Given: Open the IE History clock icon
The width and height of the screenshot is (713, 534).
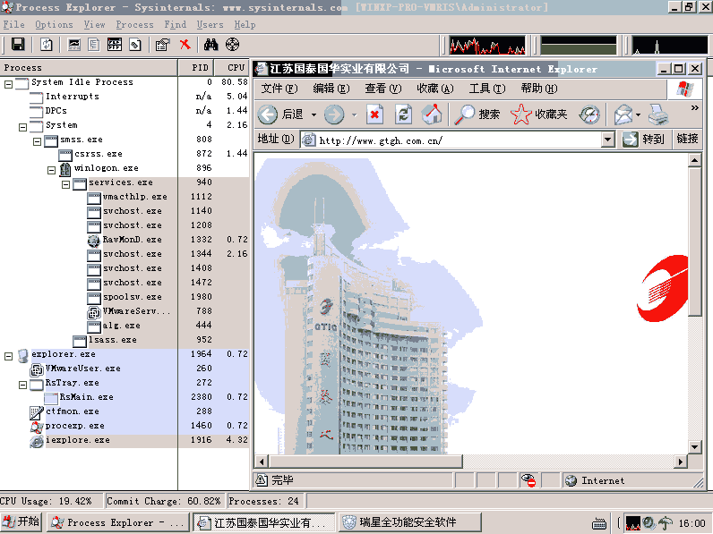Looking at the screenshot, I should pos(588,114).
